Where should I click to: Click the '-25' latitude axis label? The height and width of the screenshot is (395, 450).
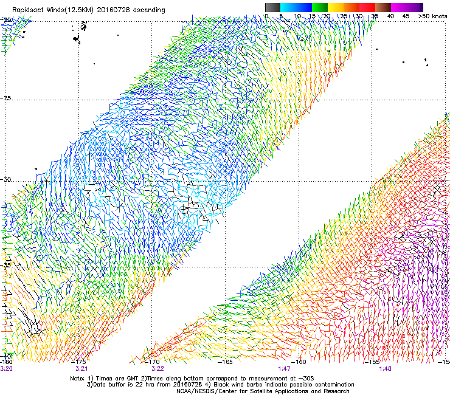(x=5, y=98)
